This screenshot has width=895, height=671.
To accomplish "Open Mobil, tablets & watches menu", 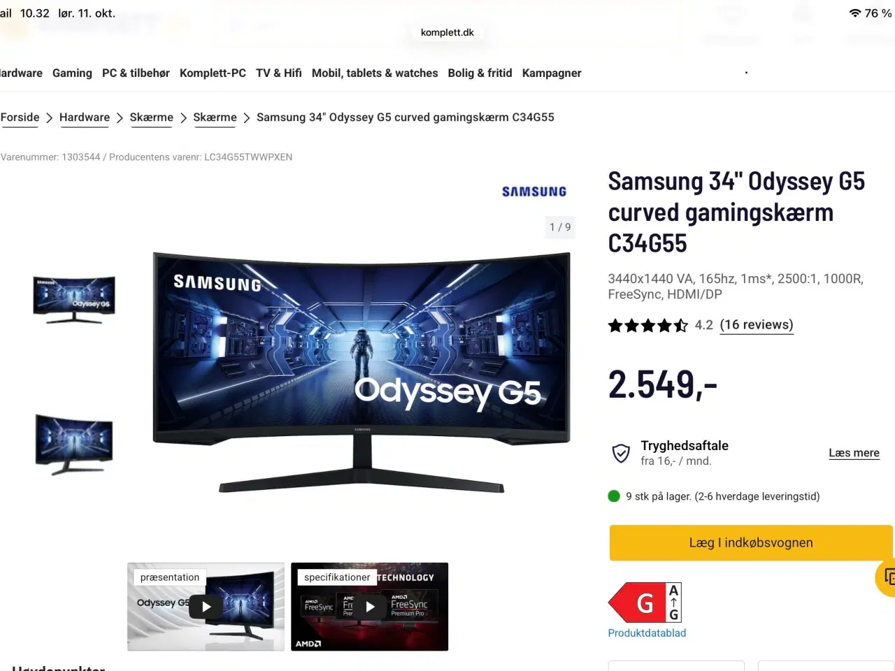I will [375, 73].
